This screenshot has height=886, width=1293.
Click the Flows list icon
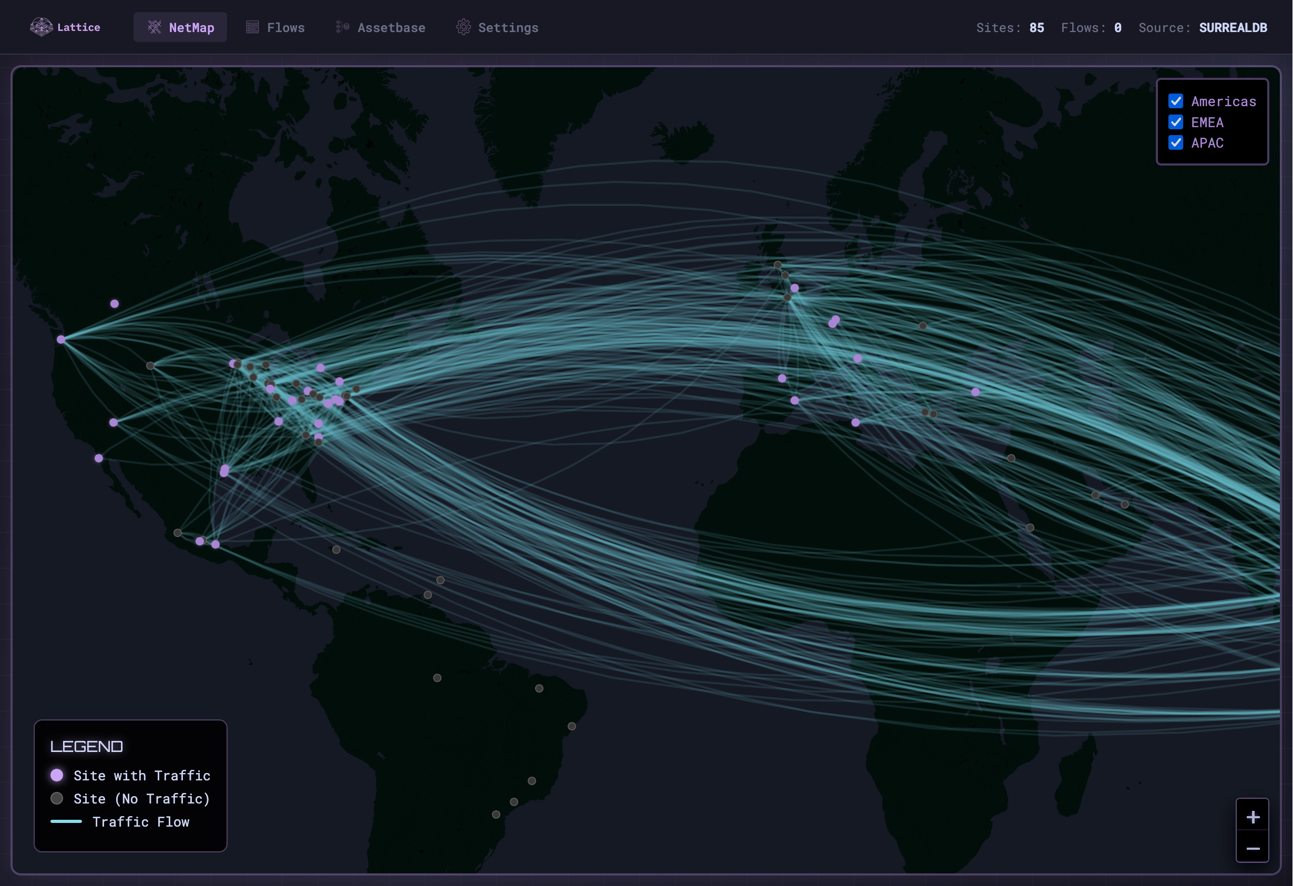tap(252, 26)
